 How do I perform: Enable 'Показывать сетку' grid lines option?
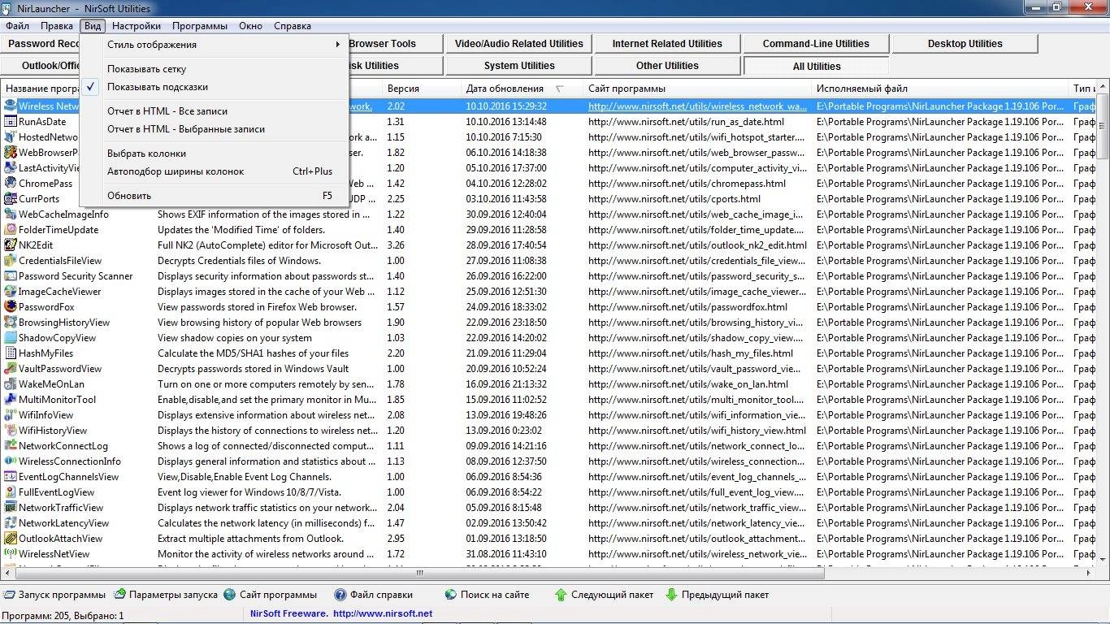[x=215, y=69]
